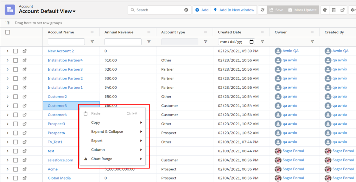This screenshot has height=182, width=356.
Task: Expand the Prospect4 row chevron
Action: tap(8, 133)
